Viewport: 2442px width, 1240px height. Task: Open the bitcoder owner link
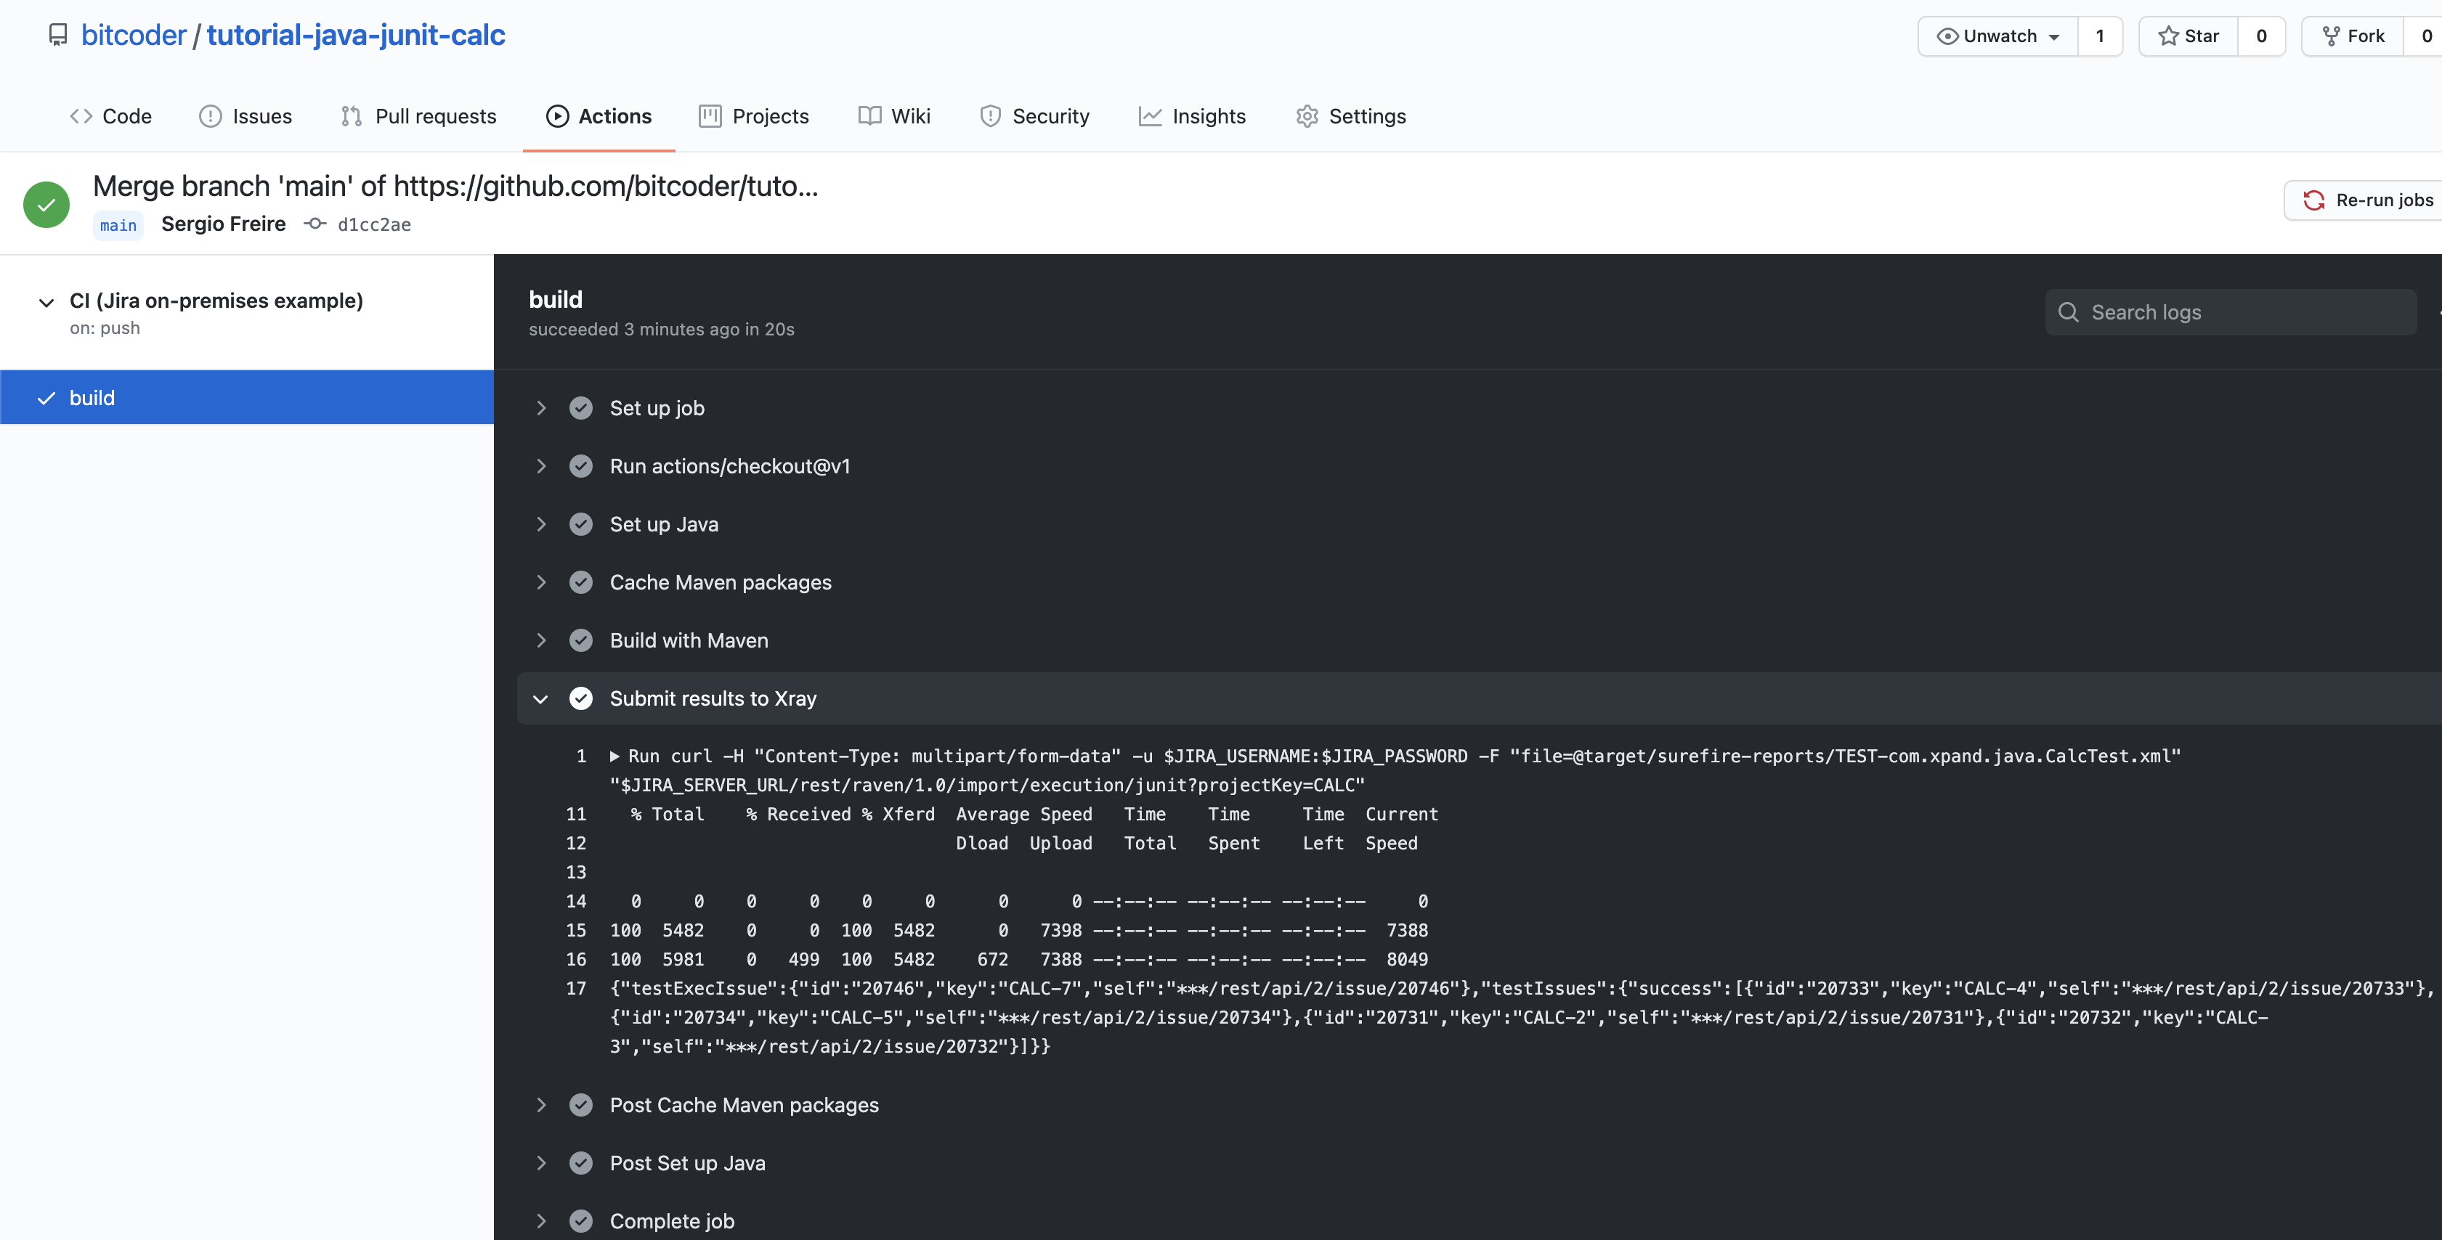click(134, 35)
